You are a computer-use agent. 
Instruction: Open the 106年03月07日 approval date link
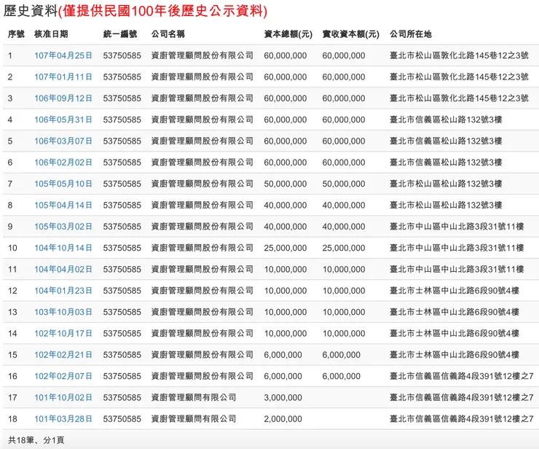click(63, 141)
